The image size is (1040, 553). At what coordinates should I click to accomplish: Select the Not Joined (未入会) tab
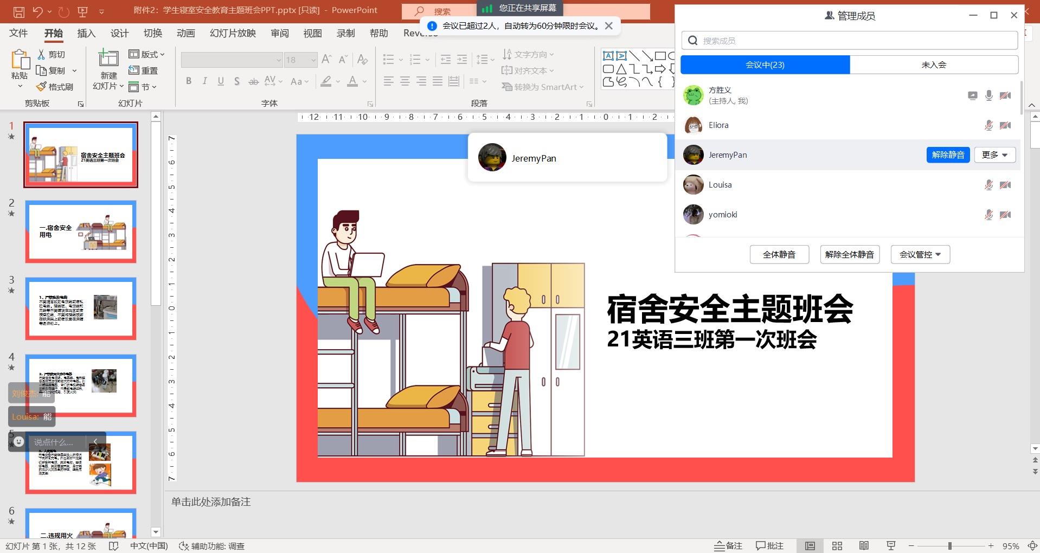coord(934,65)
